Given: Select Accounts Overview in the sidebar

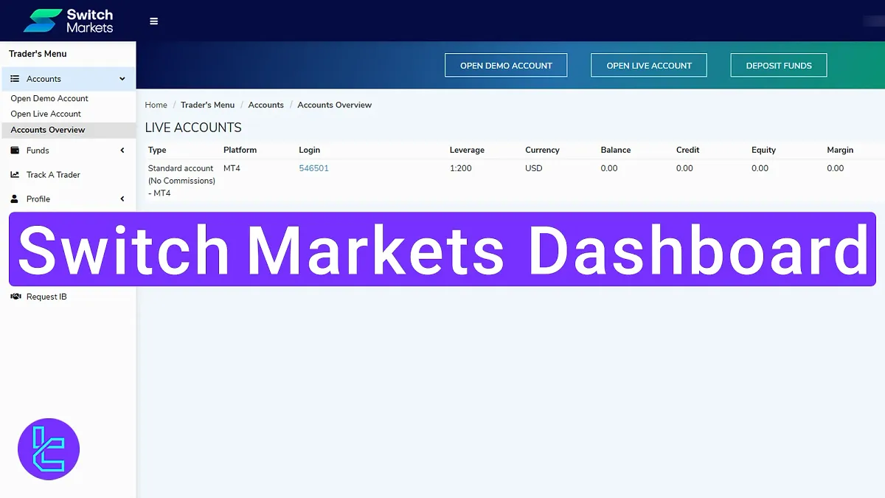Looking at the screenshot, I should click(46, 130).
